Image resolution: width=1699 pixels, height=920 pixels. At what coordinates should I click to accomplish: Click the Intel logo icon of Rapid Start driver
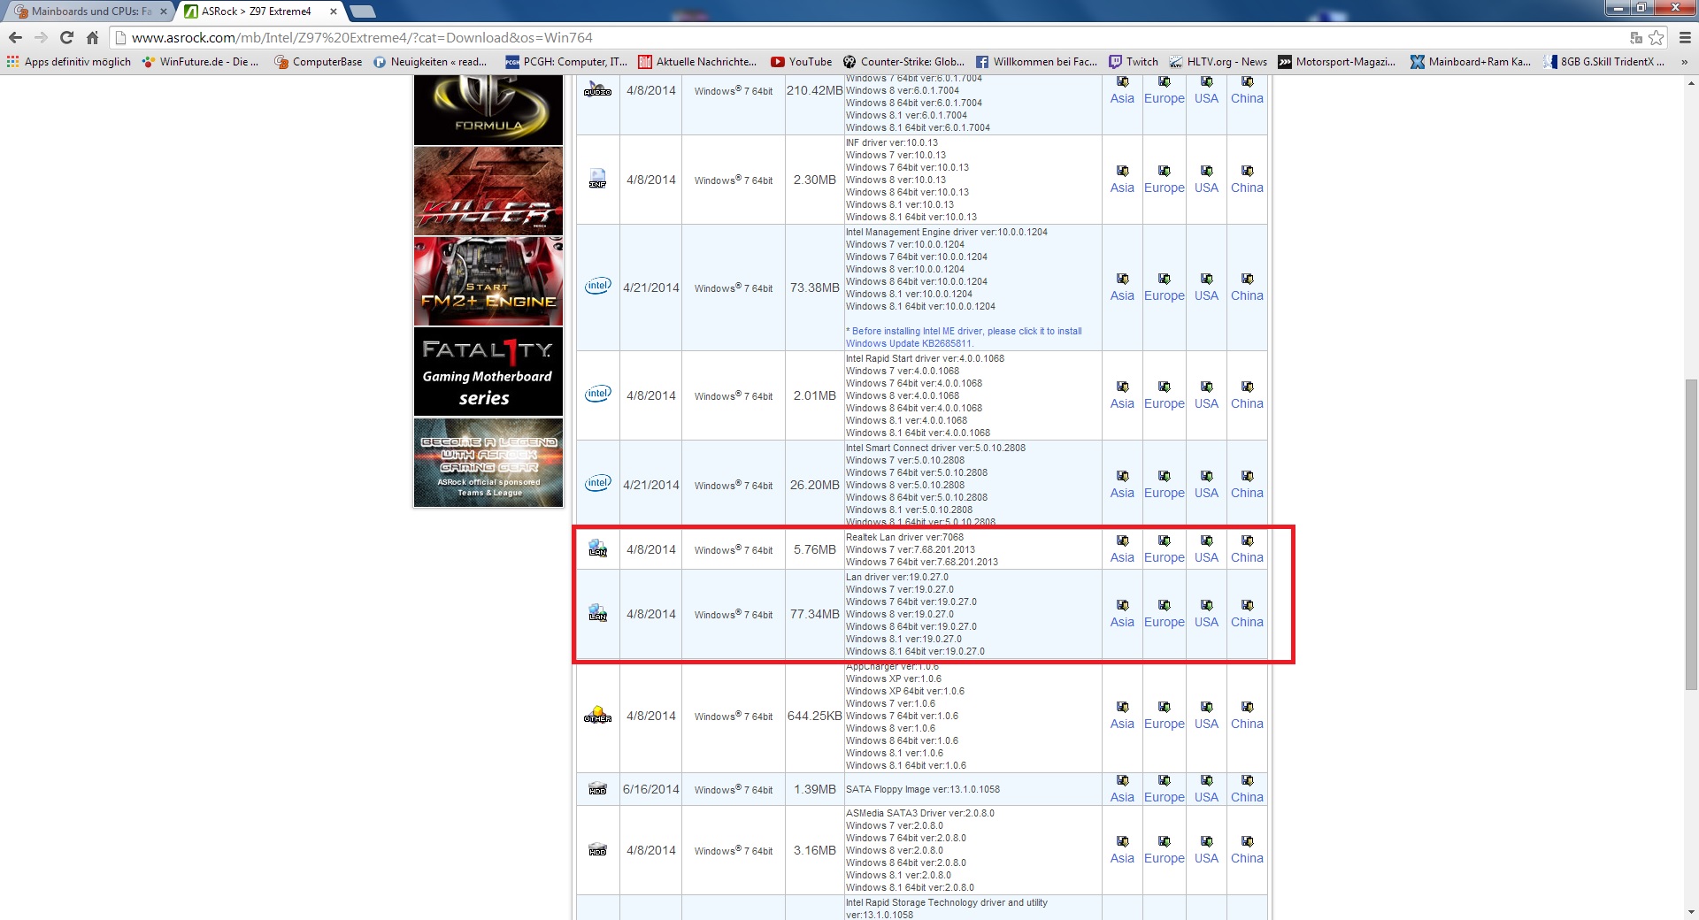pos(598,394)
